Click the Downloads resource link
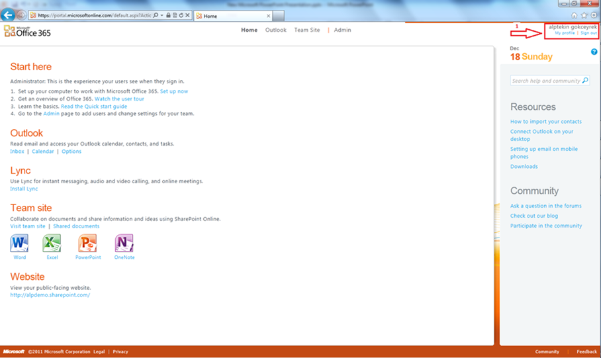Image resolution: width=601 pixels, height=358 pixels. click(x=524, y=166)
